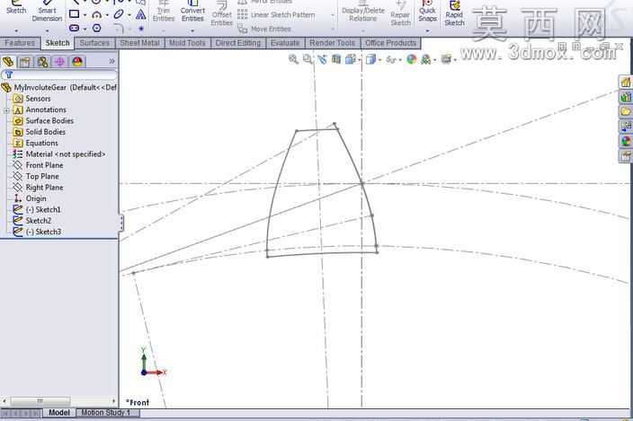Image resolution: width=633 pixels, height=421 pixels.
Task: Select the sketch Text tool
Action: pyautogui.click(x=141, y=15)
